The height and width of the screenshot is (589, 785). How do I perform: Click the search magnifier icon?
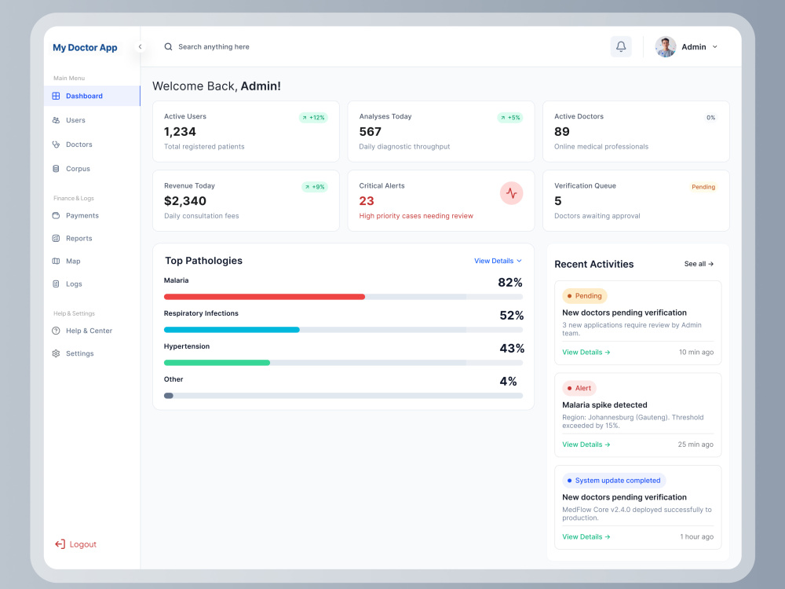click(x=168, y=46)
